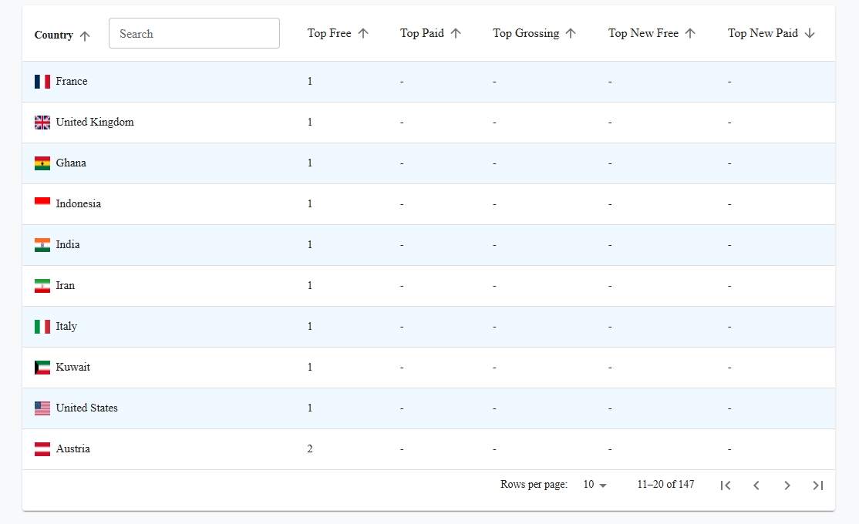Open the Rows per page dropdown
The height and width of the screenshot is (524, 859).
click(x=595, y=485)
